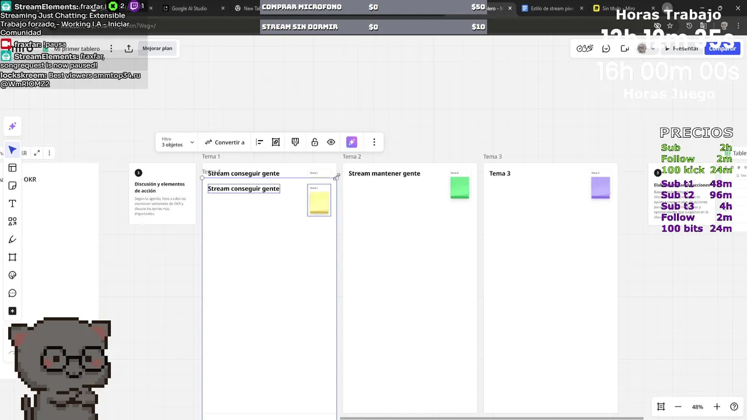The height and width of the screenshot is (420, 747).
Task: Open Shapes and lines tool
Action: click(12, 222)
